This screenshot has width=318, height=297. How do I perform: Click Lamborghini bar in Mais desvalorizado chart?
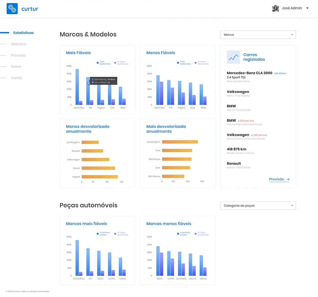(x=180, y=142)
